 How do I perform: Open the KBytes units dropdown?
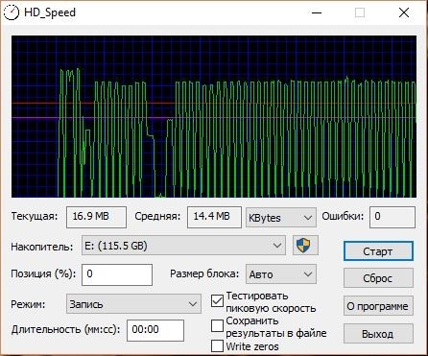coord(281,218)
